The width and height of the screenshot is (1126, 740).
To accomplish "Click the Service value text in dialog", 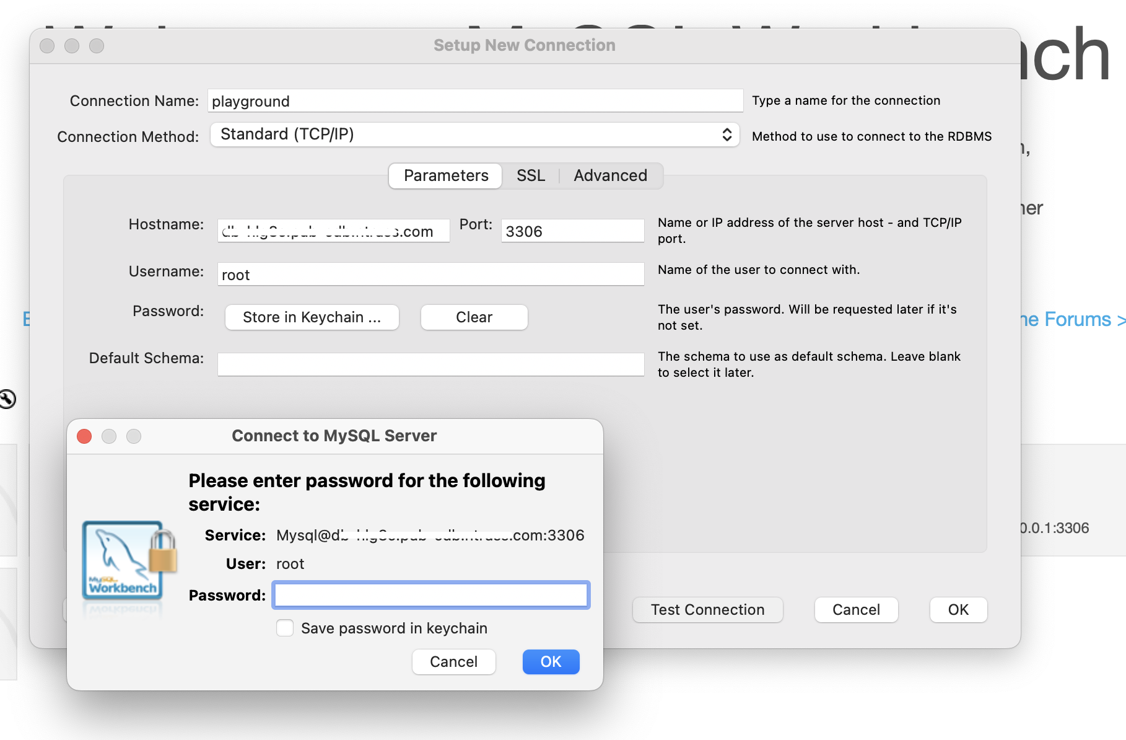I will click(x=430, y=535).
